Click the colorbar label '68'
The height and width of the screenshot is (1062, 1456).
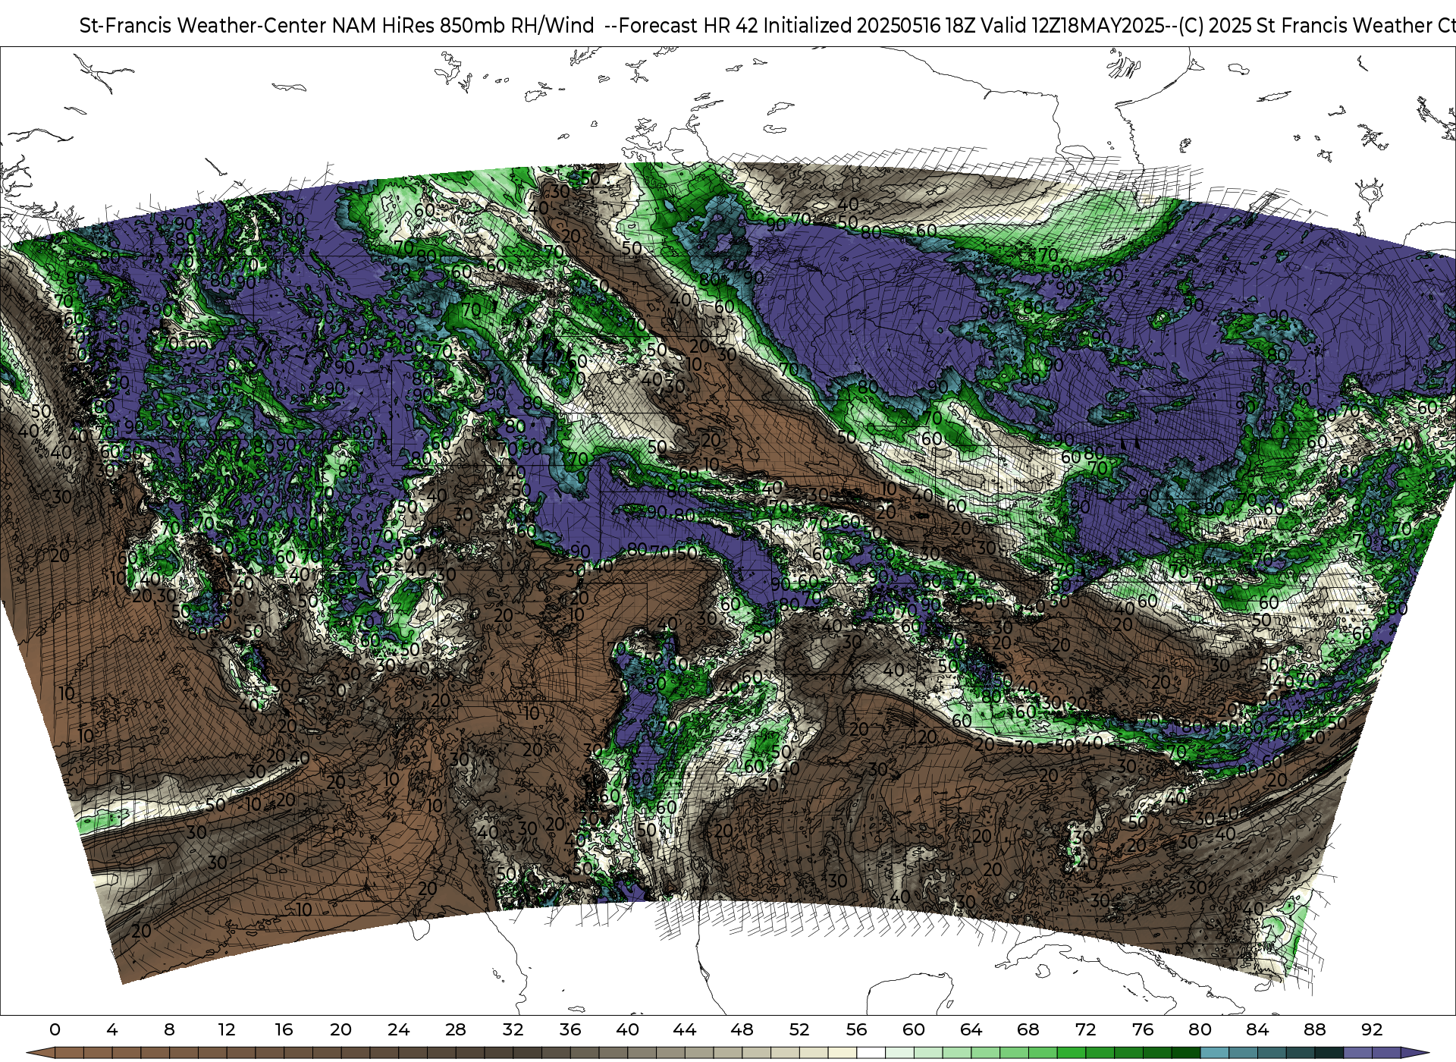click(1028, 1029)
